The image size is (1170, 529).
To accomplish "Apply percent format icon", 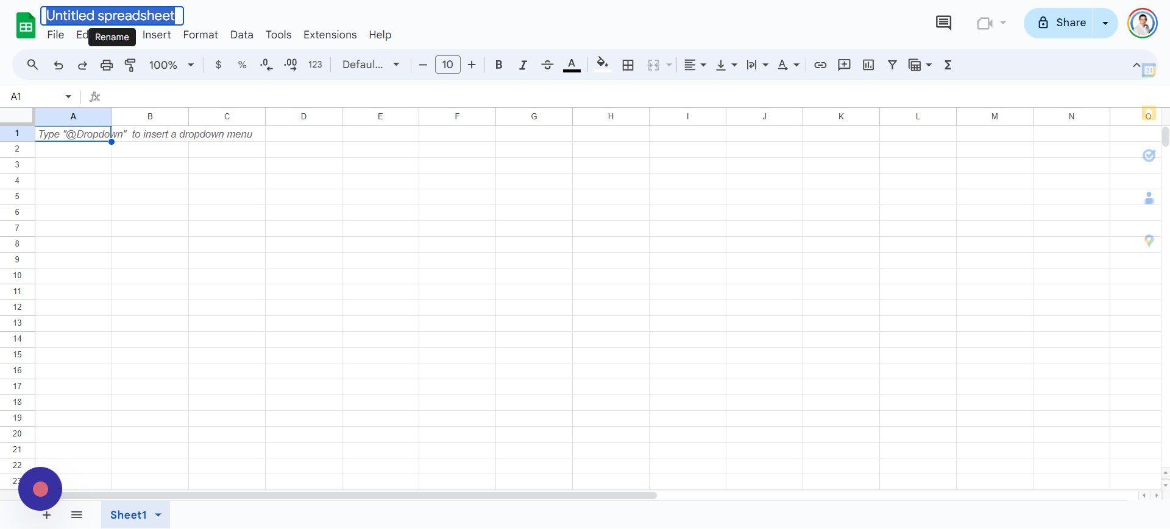I will click(242, 65).
